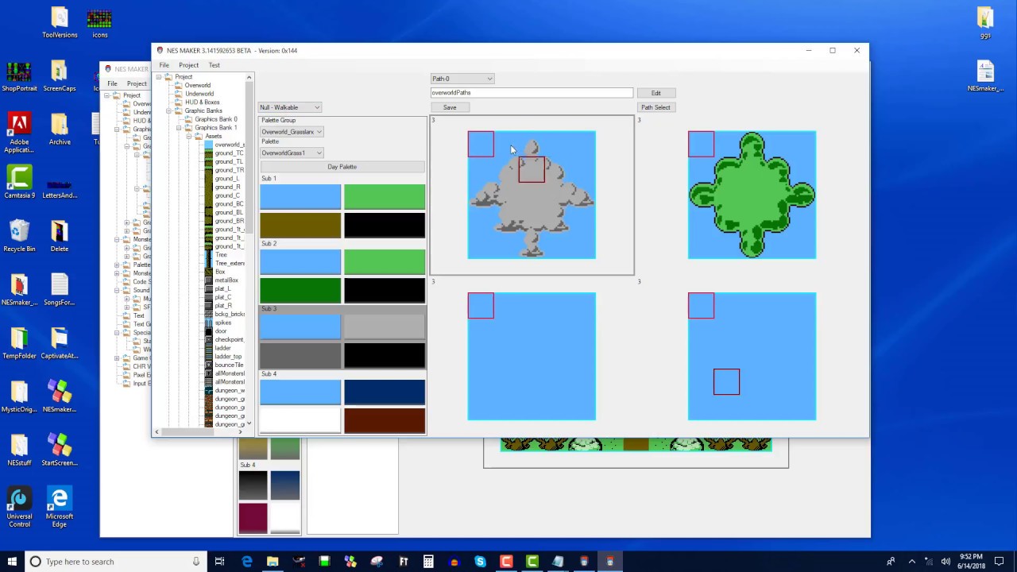Open the Delete folder on desktop

(x=60, y=236)
